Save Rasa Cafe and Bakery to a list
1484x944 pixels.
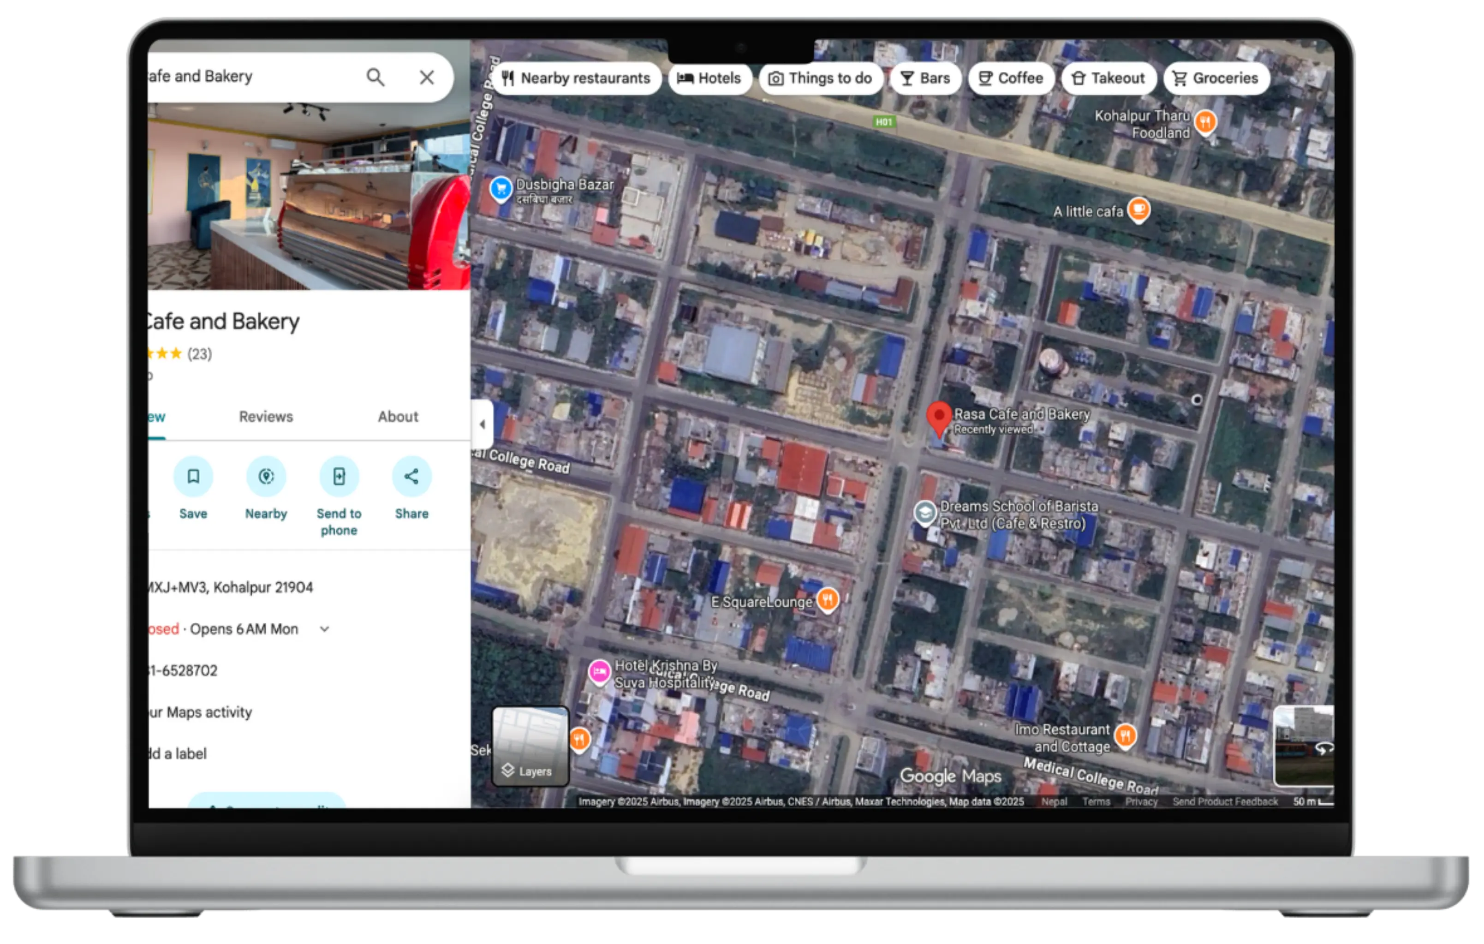(x=193, y=476)
